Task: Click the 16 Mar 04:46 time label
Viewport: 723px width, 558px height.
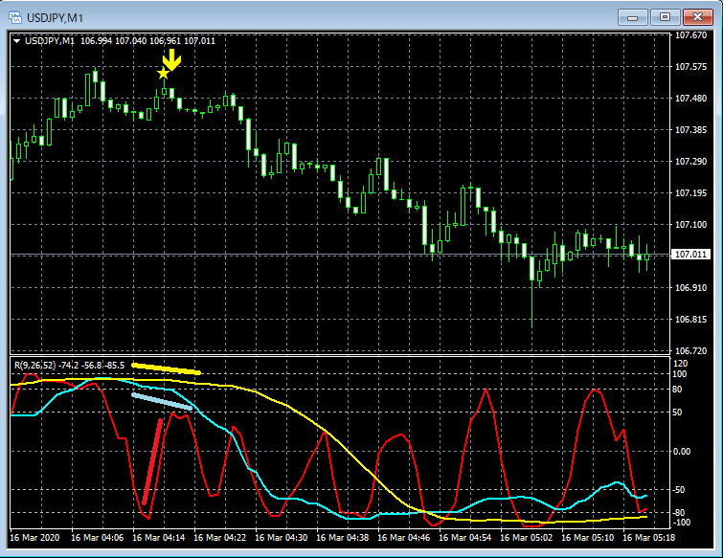Action: (x=404, y=538)
